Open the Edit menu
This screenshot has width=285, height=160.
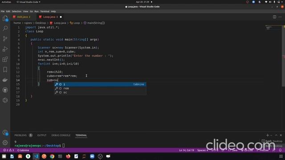click(x=8, y=11)
